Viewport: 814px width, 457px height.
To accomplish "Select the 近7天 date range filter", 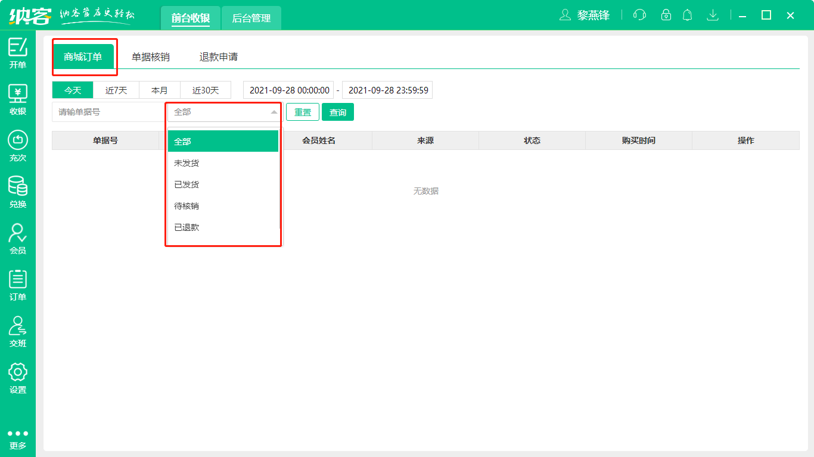I will coord(116,90).
